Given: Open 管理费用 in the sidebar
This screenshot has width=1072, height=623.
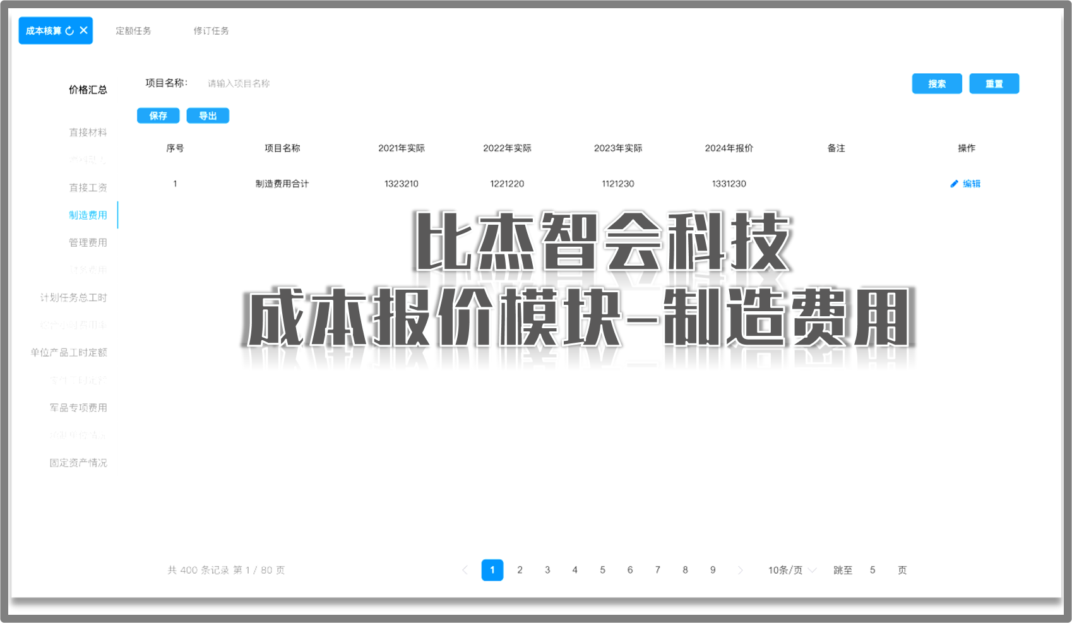Looking at the screenshot, I should pyautogui.click(x=88, y=242).
